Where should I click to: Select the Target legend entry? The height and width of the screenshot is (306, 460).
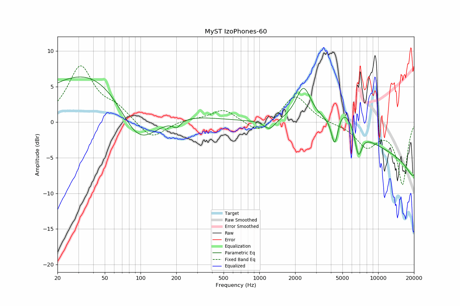pos(225,213)
